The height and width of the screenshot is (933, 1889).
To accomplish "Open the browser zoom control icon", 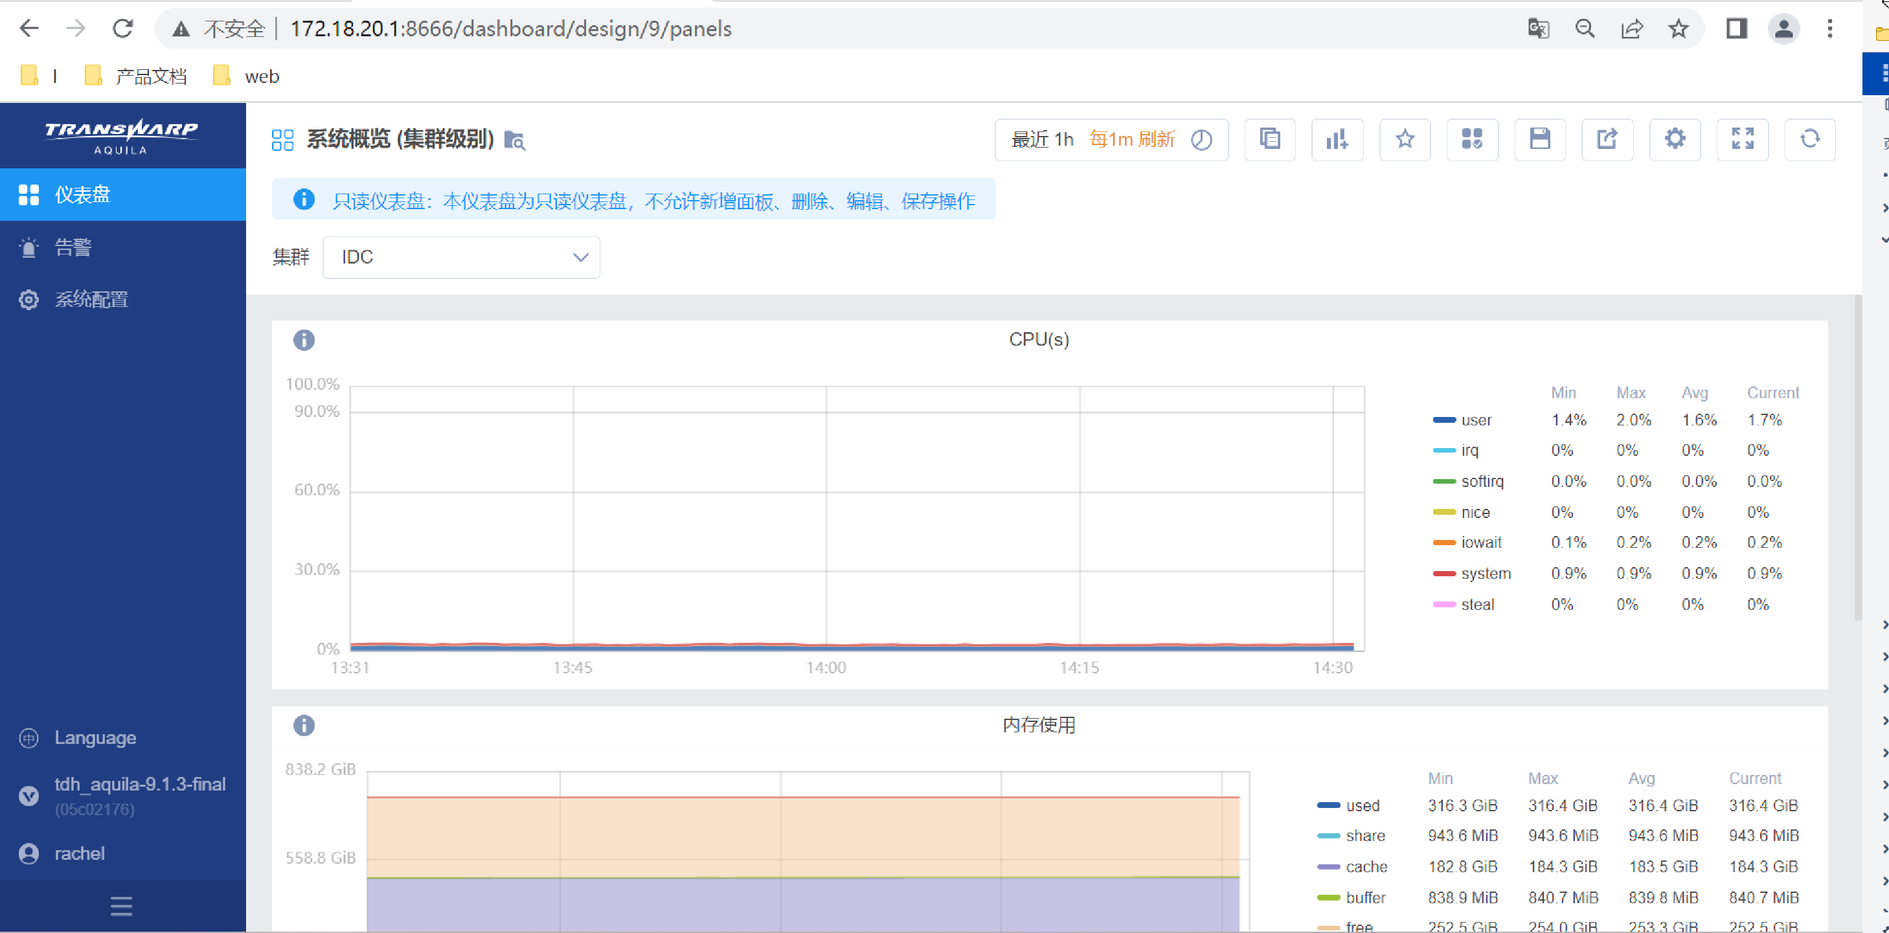I will tap(1585, 28).
